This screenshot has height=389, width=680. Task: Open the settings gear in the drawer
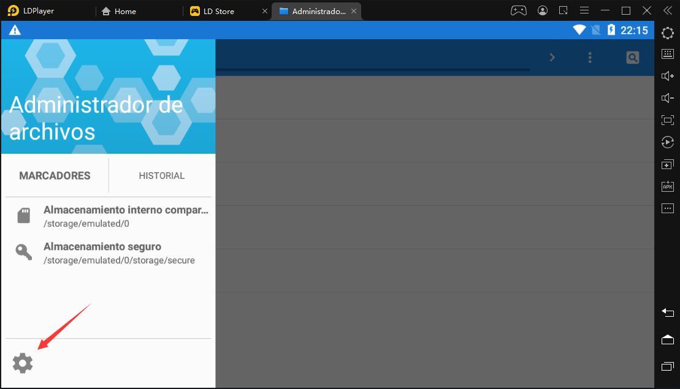23,363
